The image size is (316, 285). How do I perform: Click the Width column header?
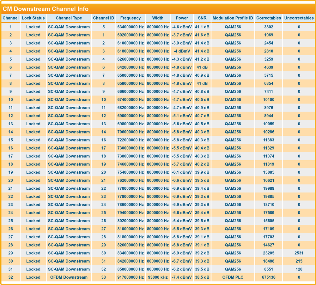click(158, 18)
